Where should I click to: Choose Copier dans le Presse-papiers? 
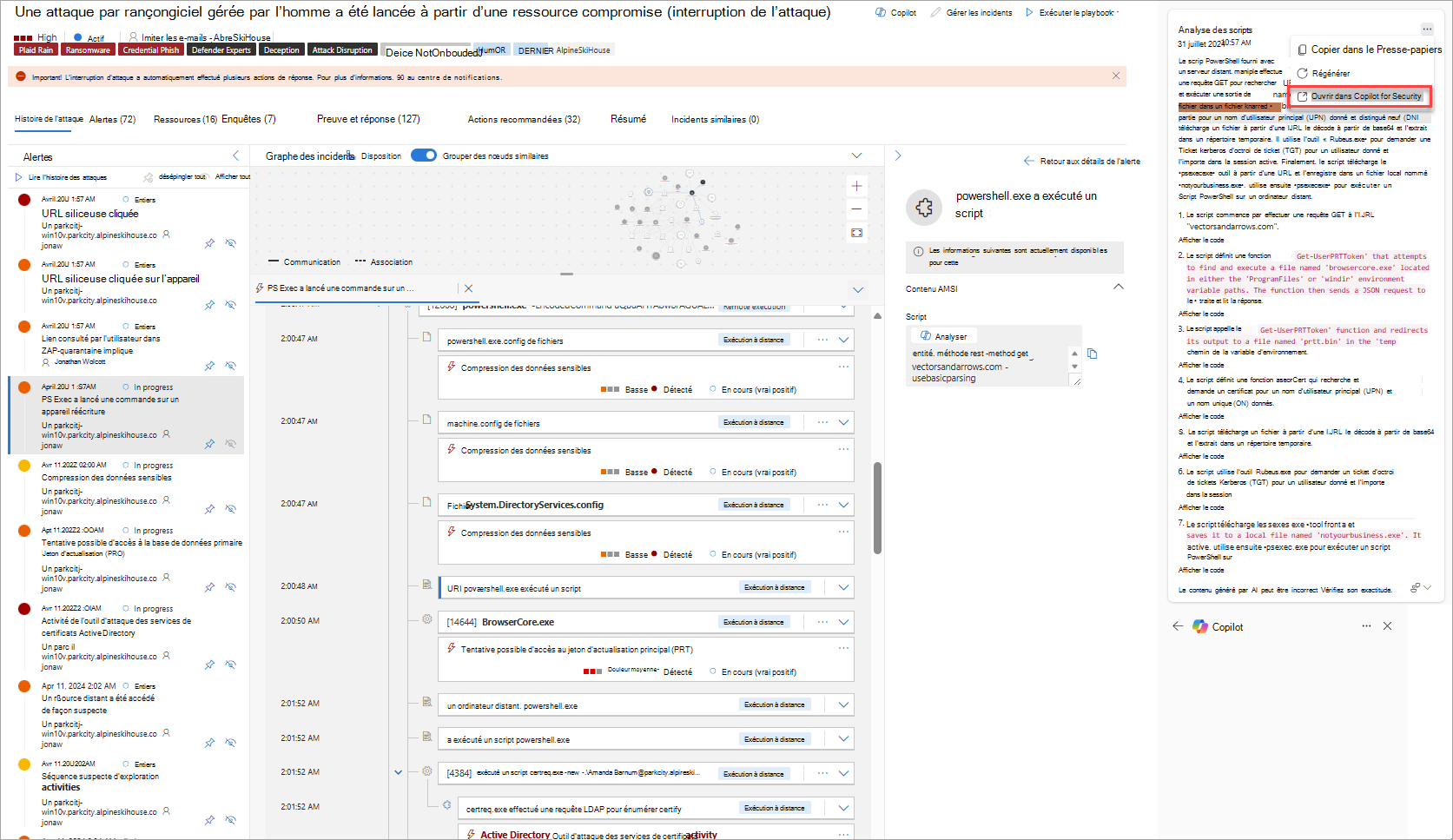coord(1370,50)
